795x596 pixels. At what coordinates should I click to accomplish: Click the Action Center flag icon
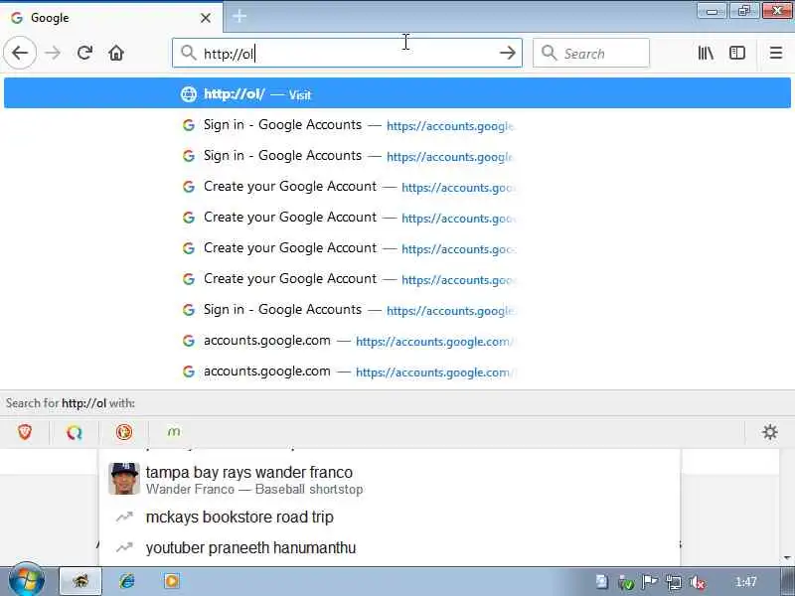click(x=650, y=582)
